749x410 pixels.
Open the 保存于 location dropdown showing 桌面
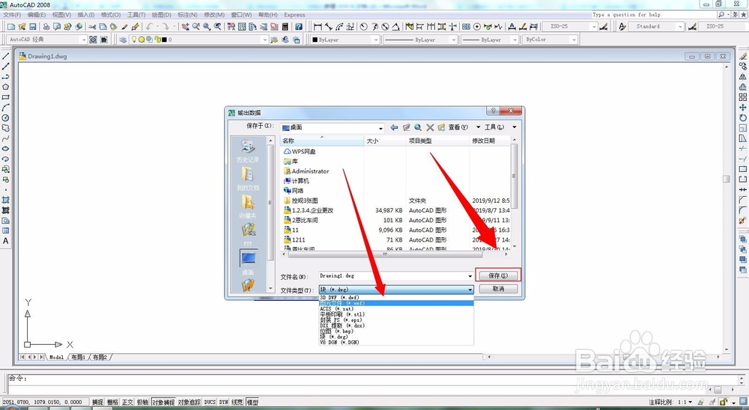pyautogui.click(x=332, y=128)
